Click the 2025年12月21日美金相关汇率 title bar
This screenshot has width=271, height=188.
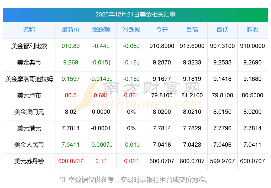coord(135,15)
